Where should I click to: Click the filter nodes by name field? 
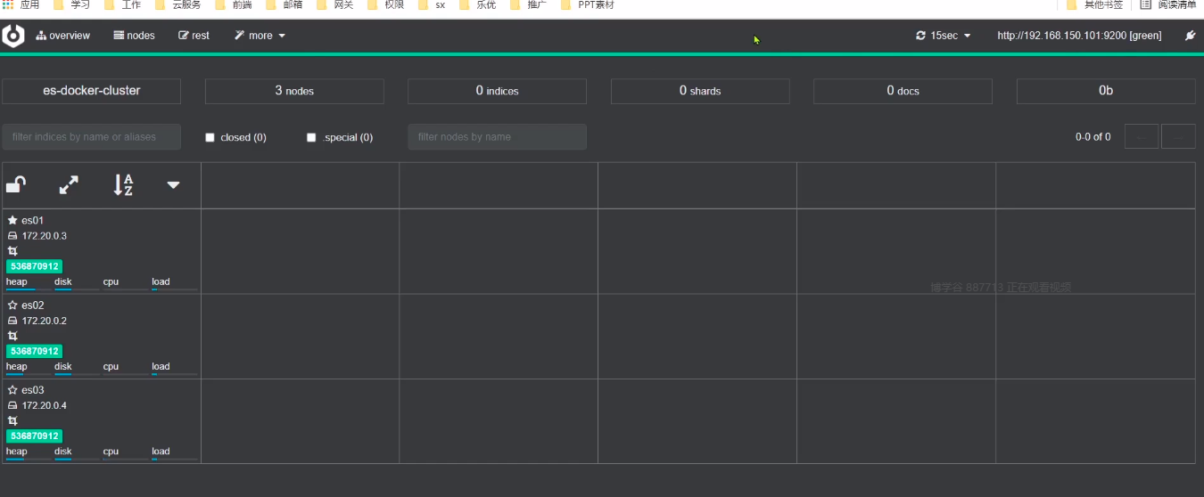(x=498, y=137)
